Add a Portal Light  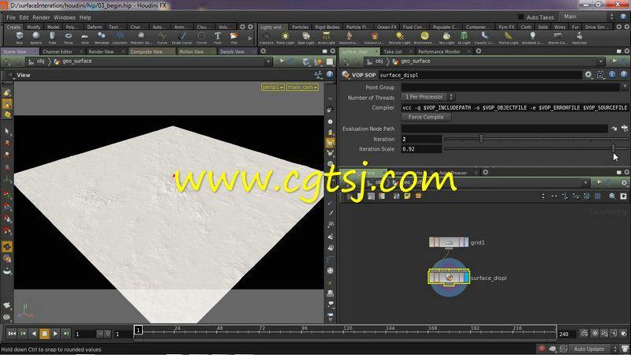(509, 38)
